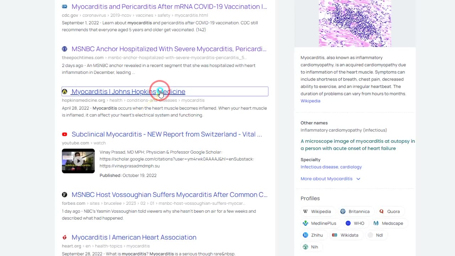Open the WHO profile button
Screen dimensions: 455x256
coord(355,223)
